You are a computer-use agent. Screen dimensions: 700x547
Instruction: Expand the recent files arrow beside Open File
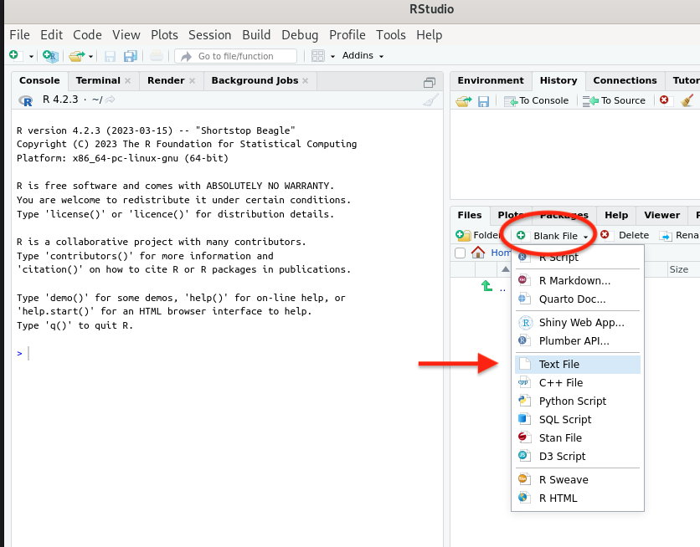tap(90, 56)
